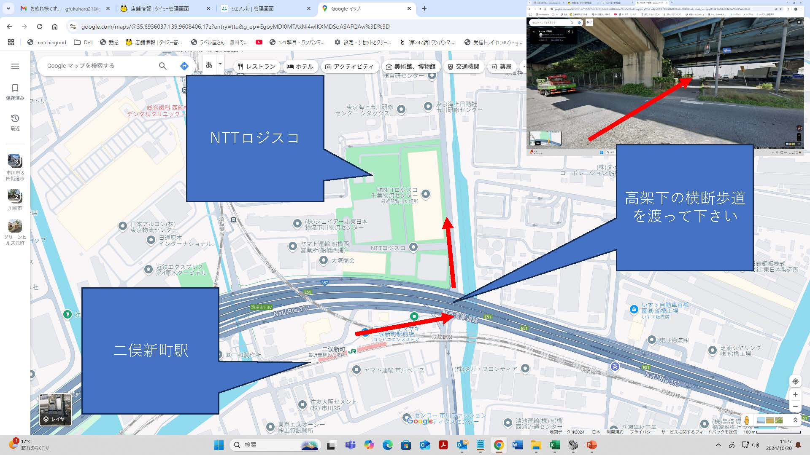This screenshot has width=810, height=455.
Task: Toggle the レイヤ satellite layer thumbnail
Action: pos(55,409)
